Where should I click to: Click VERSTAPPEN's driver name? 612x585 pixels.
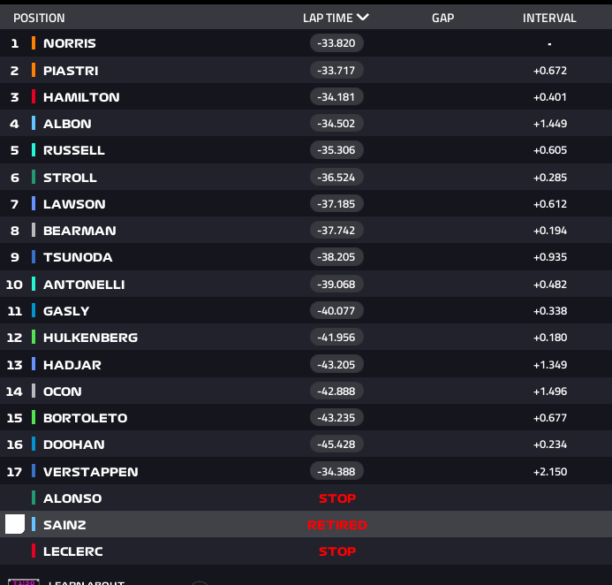[90, 472]
